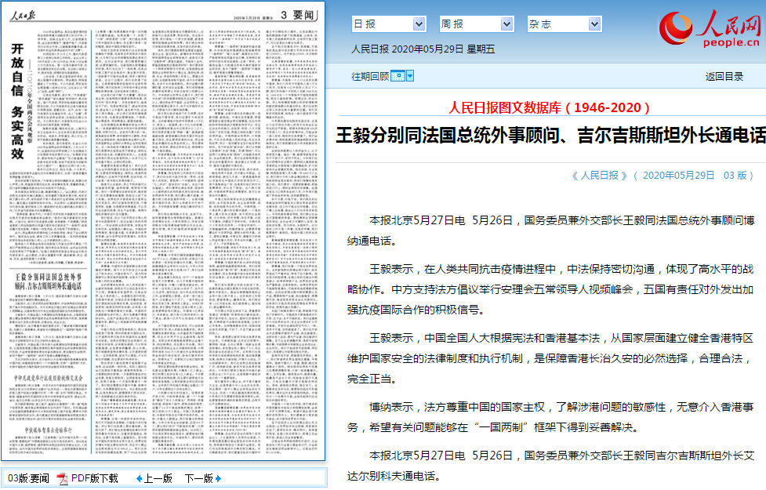Open the 周报 dropdown

[x=477, y=24]
